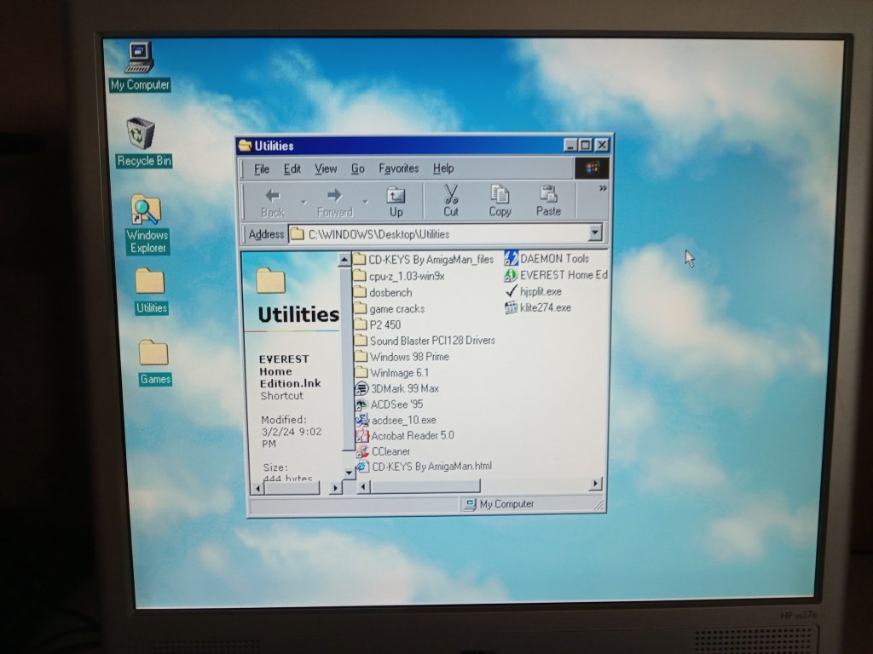Image resolution: width=873 pixels, height=654 pixels.
Task: Click the Up toolbar button
Action: click(396, 202)
